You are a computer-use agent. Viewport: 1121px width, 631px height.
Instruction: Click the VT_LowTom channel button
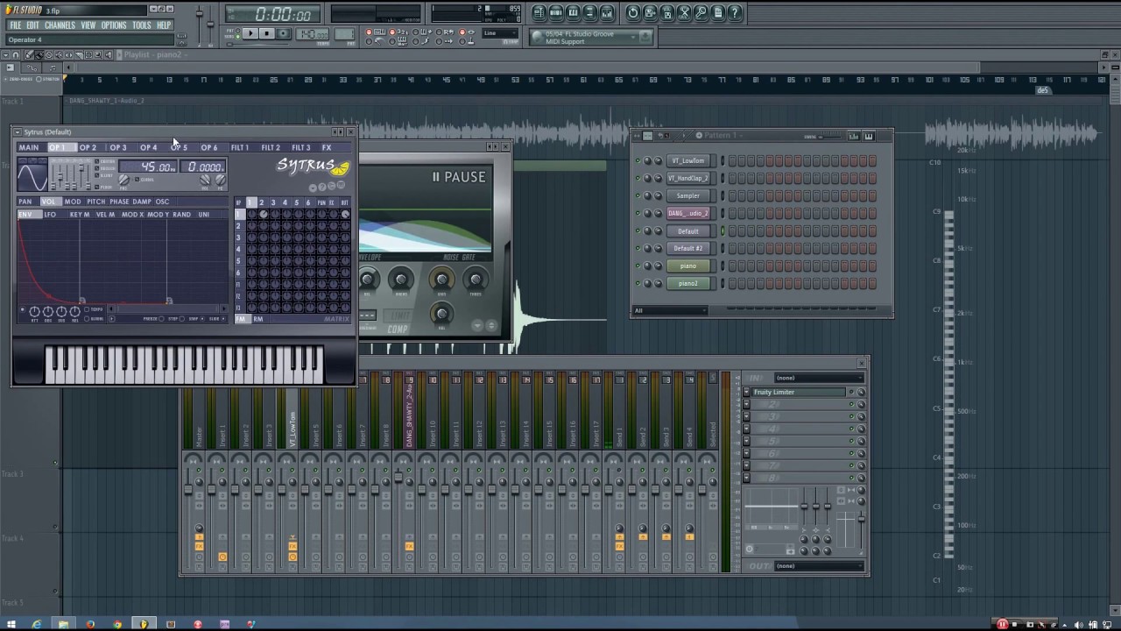coord(687,161)
